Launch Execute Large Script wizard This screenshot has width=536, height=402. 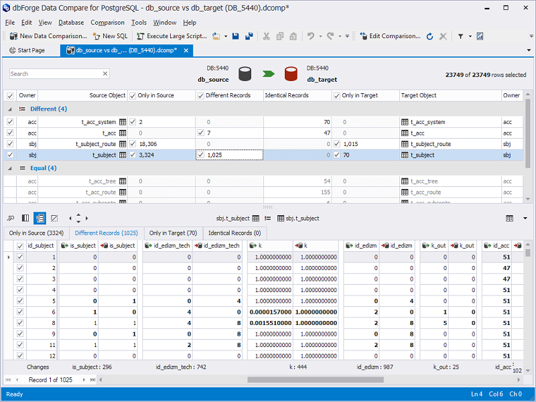click(172, 36)
